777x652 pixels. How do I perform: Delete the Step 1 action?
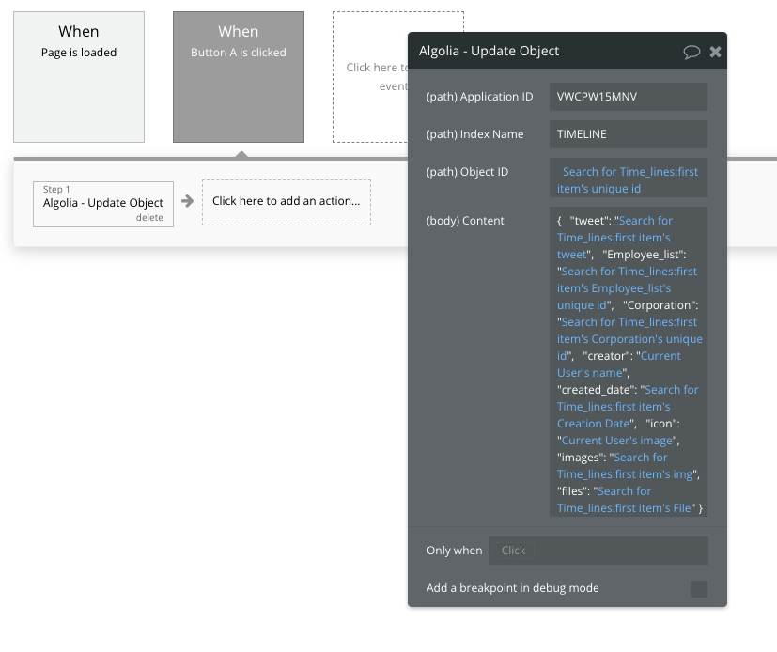tap(149, 218)
